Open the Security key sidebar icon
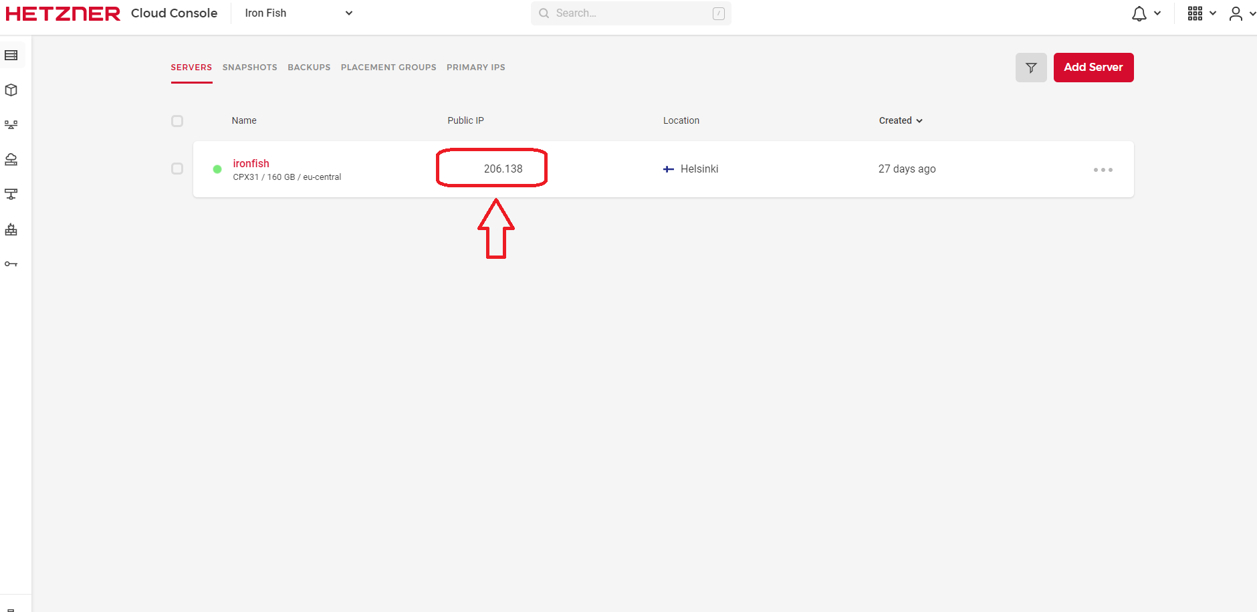Viewport: 1257px width, 612px height. 11,264
